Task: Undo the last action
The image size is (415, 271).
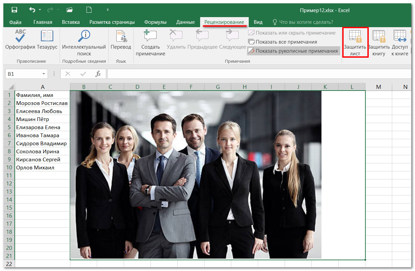Action: click(32, 10)
